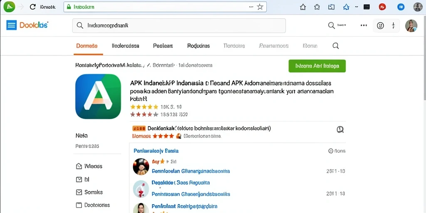426x213 pixels.
Task: Open the Dootolories sidebar folder item
Action: coord(93,205)
